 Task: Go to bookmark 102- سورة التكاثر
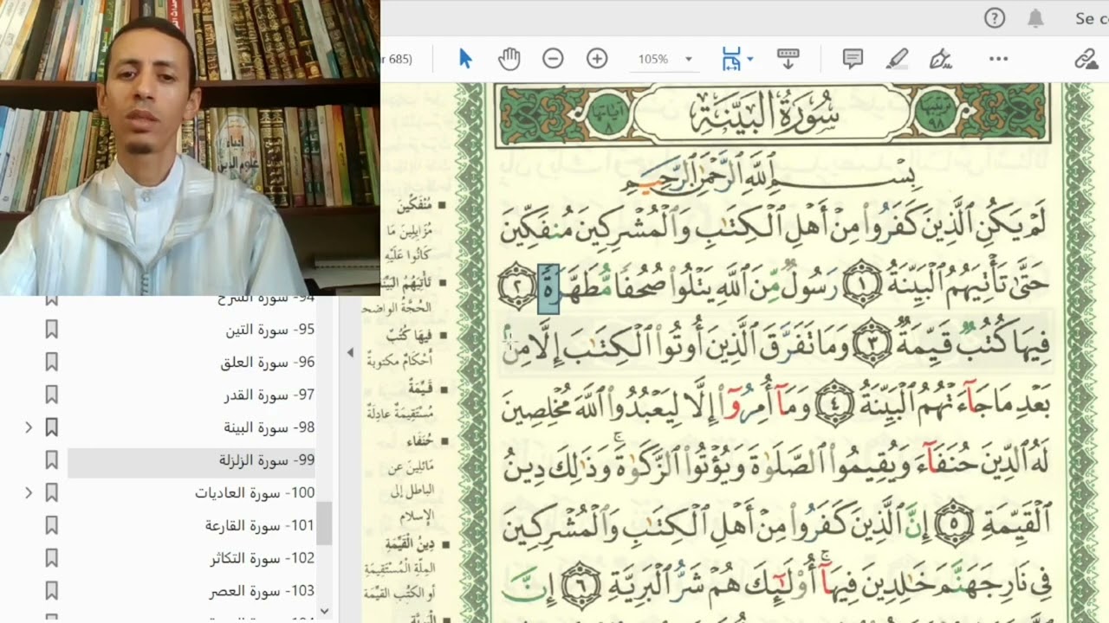(x=262, y=558)
